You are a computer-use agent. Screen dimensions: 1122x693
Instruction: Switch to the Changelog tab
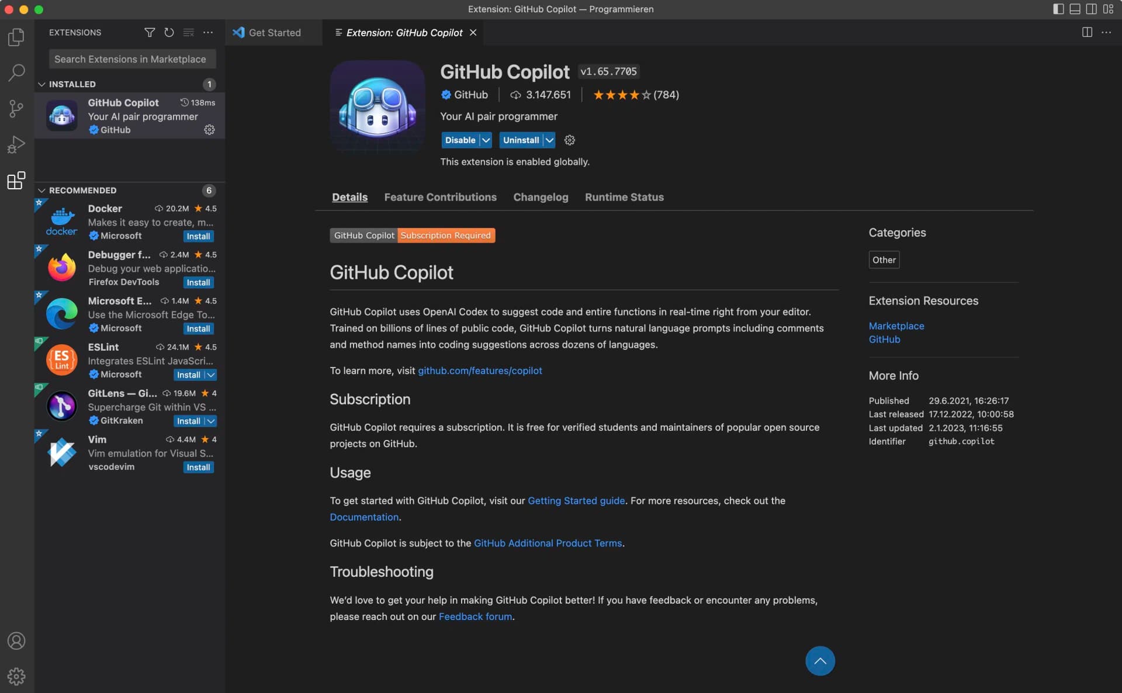(540, 197)
